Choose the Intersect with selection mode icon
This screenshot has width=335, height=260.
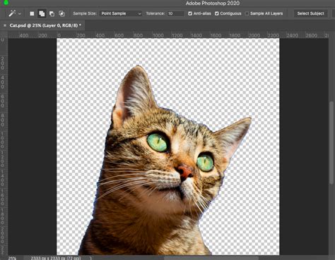coord(61,13)
